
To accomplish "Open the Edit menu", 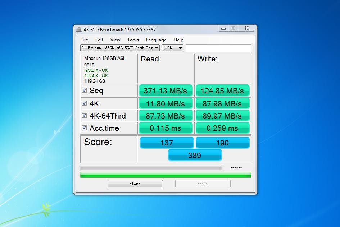I will point(99,40).
